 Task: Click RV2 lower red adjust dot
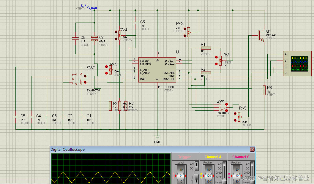tap(106, 73)
